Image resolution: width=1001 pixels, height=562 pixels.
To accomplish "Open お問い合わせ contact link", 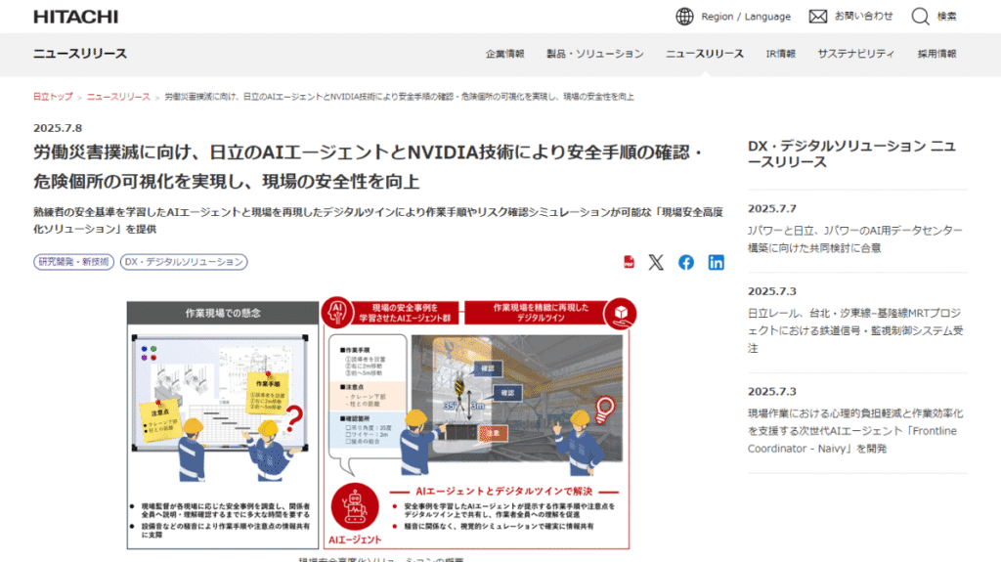I will point(864,17).
